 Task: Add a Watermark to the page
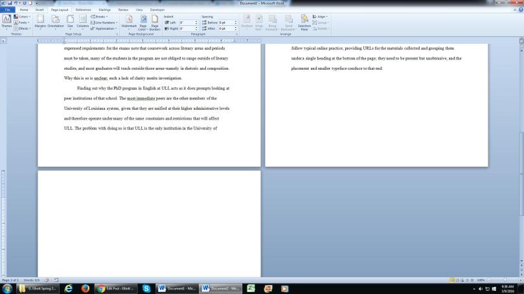click(130, 22)
